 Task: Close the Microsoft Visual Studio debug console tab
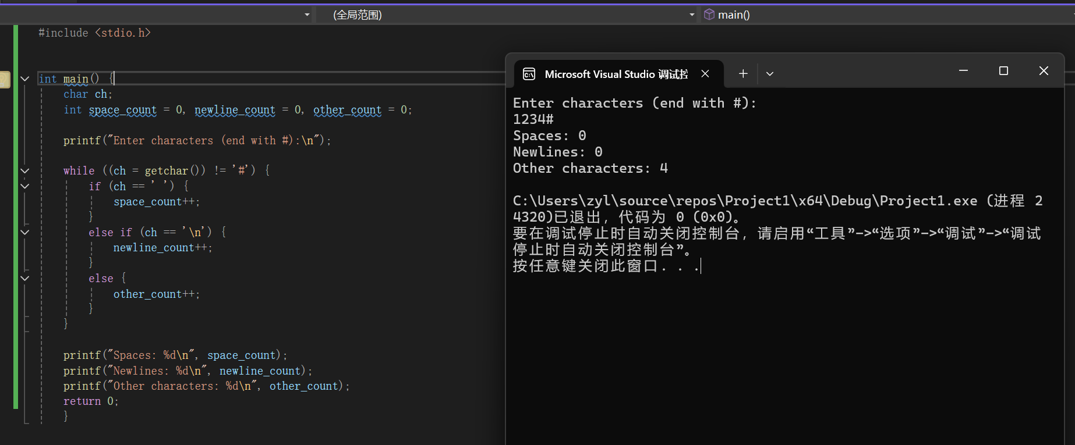705,74
